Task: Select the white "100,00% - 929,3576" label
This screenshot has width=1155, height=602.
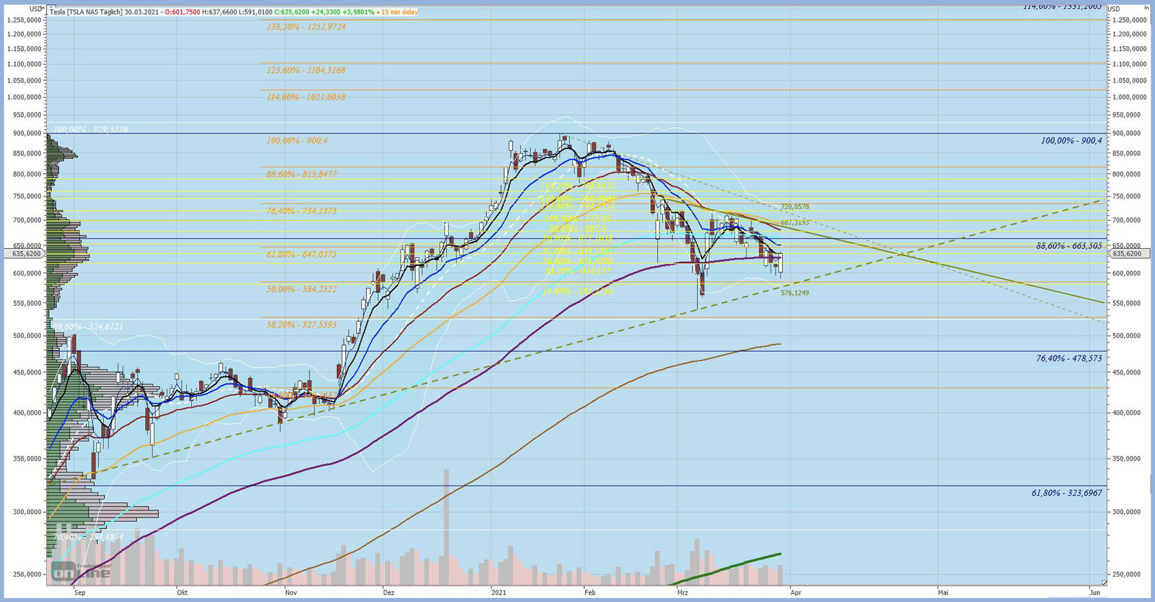Action: point(91,129)
